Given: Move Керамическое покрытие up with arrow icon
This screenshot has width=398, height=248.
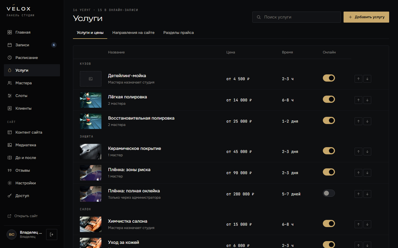Looking at the screenshot, I should 358,152.
